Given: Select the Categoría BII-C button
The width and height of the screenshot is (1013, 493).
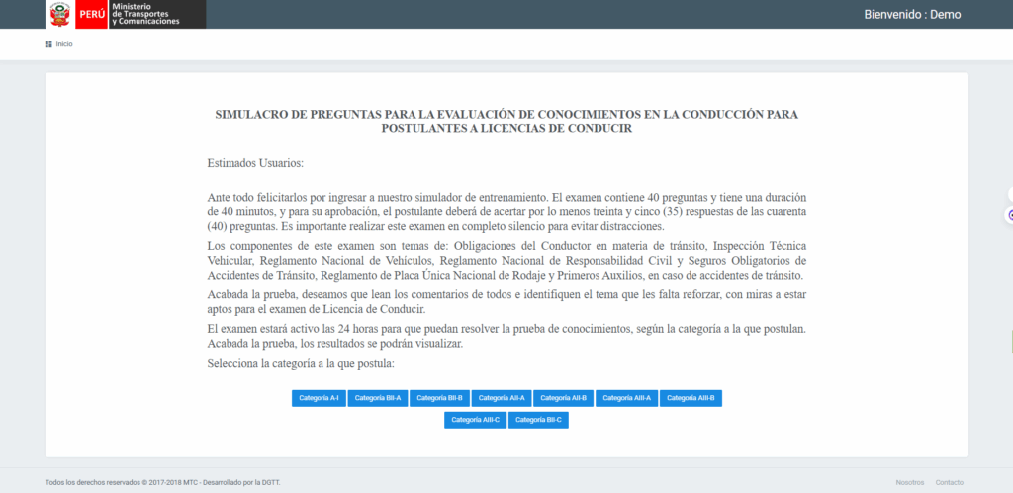Looking at the screenshot, I should click(538, 420).
